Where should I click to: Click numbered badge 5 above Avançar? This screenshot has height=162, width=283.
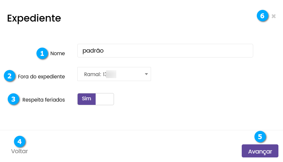coord(260,137)
